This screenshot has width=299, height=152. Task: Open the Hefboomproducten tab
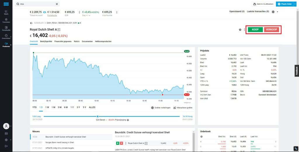coord(103,42)
